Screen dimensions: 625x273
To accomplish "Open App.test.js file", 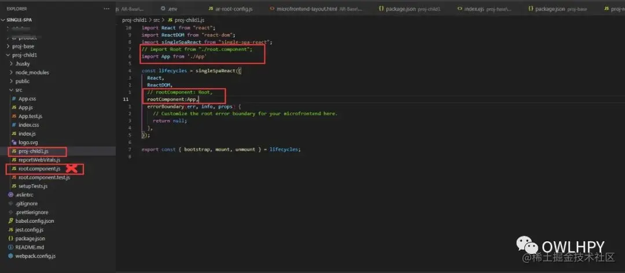I will [30, 116].
